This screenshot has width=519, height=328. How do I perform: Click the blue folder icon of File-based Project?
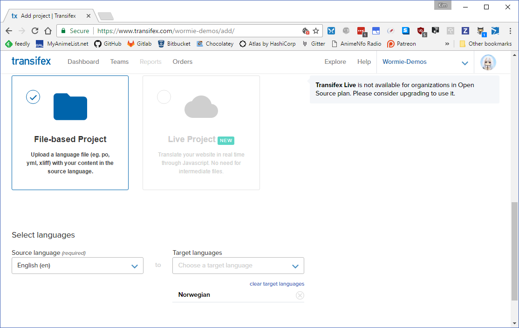pyautogui.click(x=70, y=107)
